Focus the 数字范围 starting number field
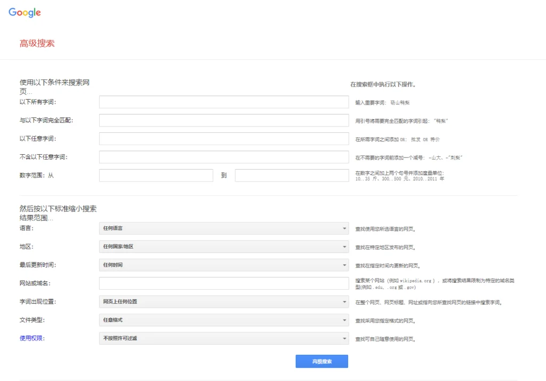The width and height of the screenshot is (546, 381). [156, 176]
